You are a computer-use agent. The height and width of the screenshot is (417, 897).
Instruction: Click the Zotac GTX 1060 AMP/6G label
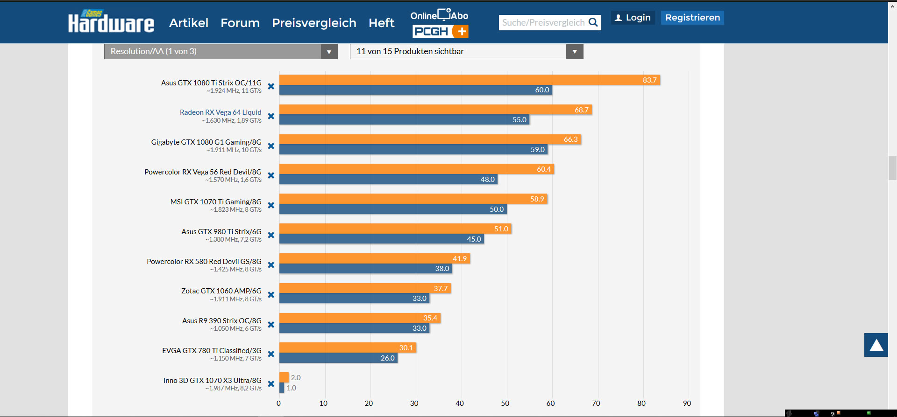click(221, 291)
